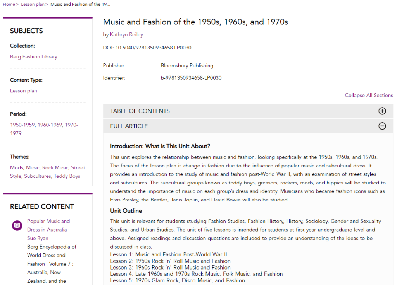Open Lesson plan breadcrumb link
Viewport: 397px width, 285px height.
pyautogui.click(x=33, y=4)
